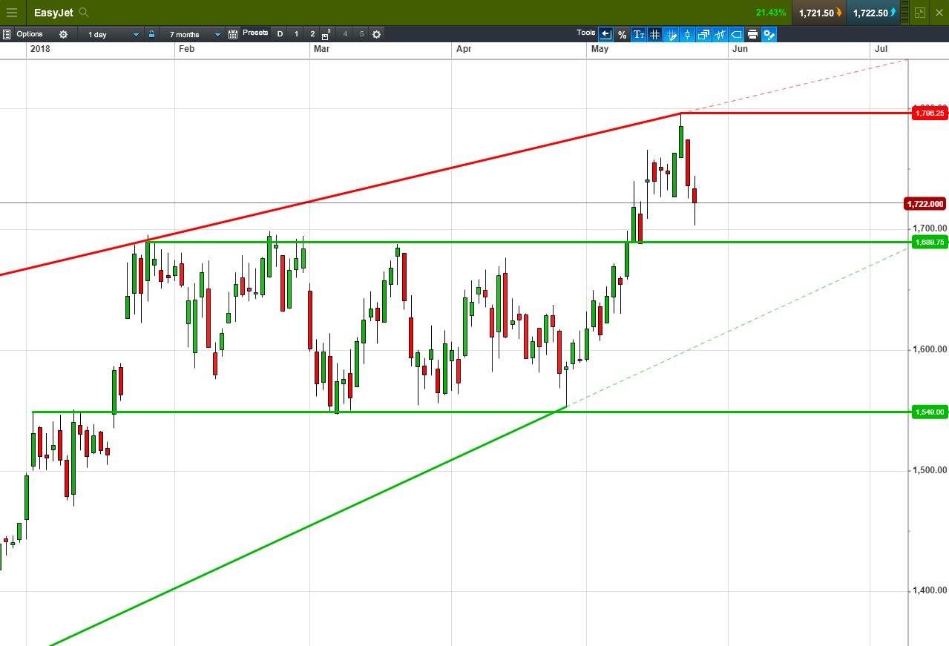The width and height of the screenshot is (949, 646).
Task: Select preset D
Action: (280, 34)
